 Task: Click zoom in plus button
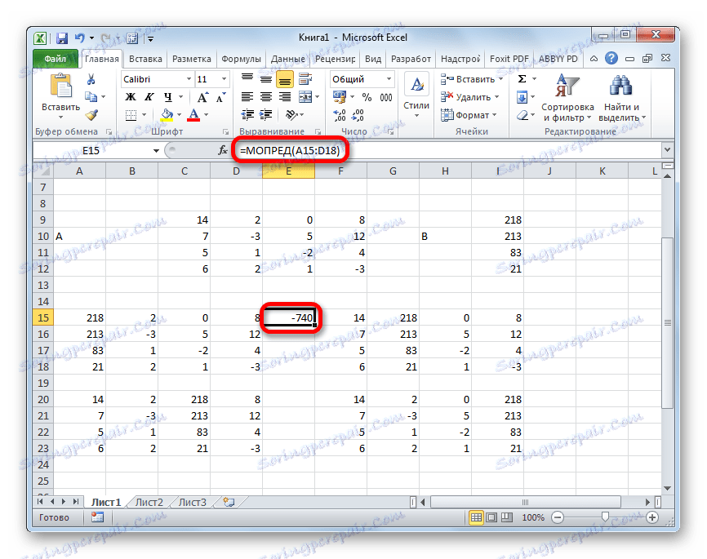652,517
